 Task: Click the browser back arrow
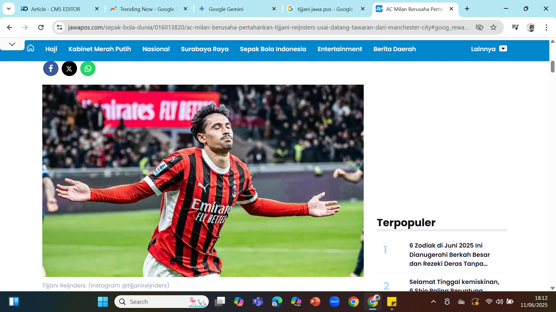pyautogui.click(x=10, y=27)
